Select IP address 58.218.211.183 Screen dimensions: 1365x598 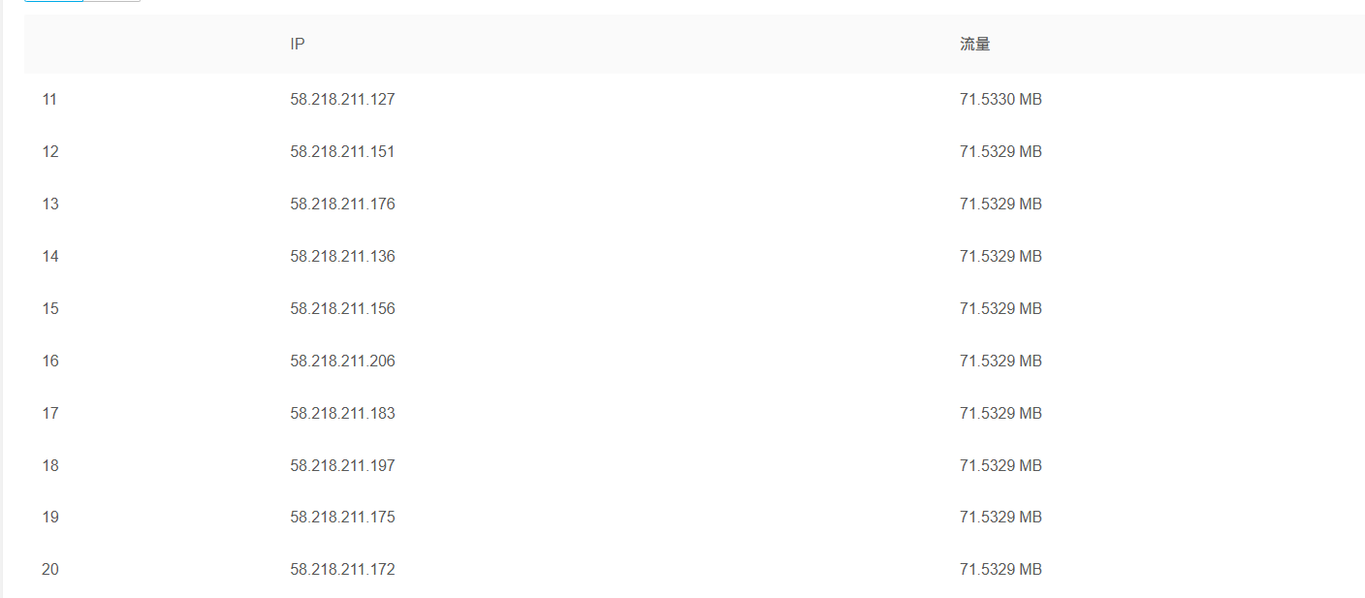(342, 413)
